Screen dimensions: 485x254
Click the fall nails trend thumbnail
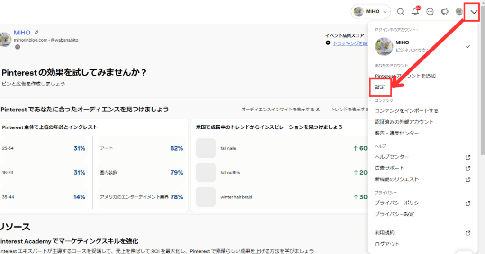pyautogui.click(x=206, y=148)
